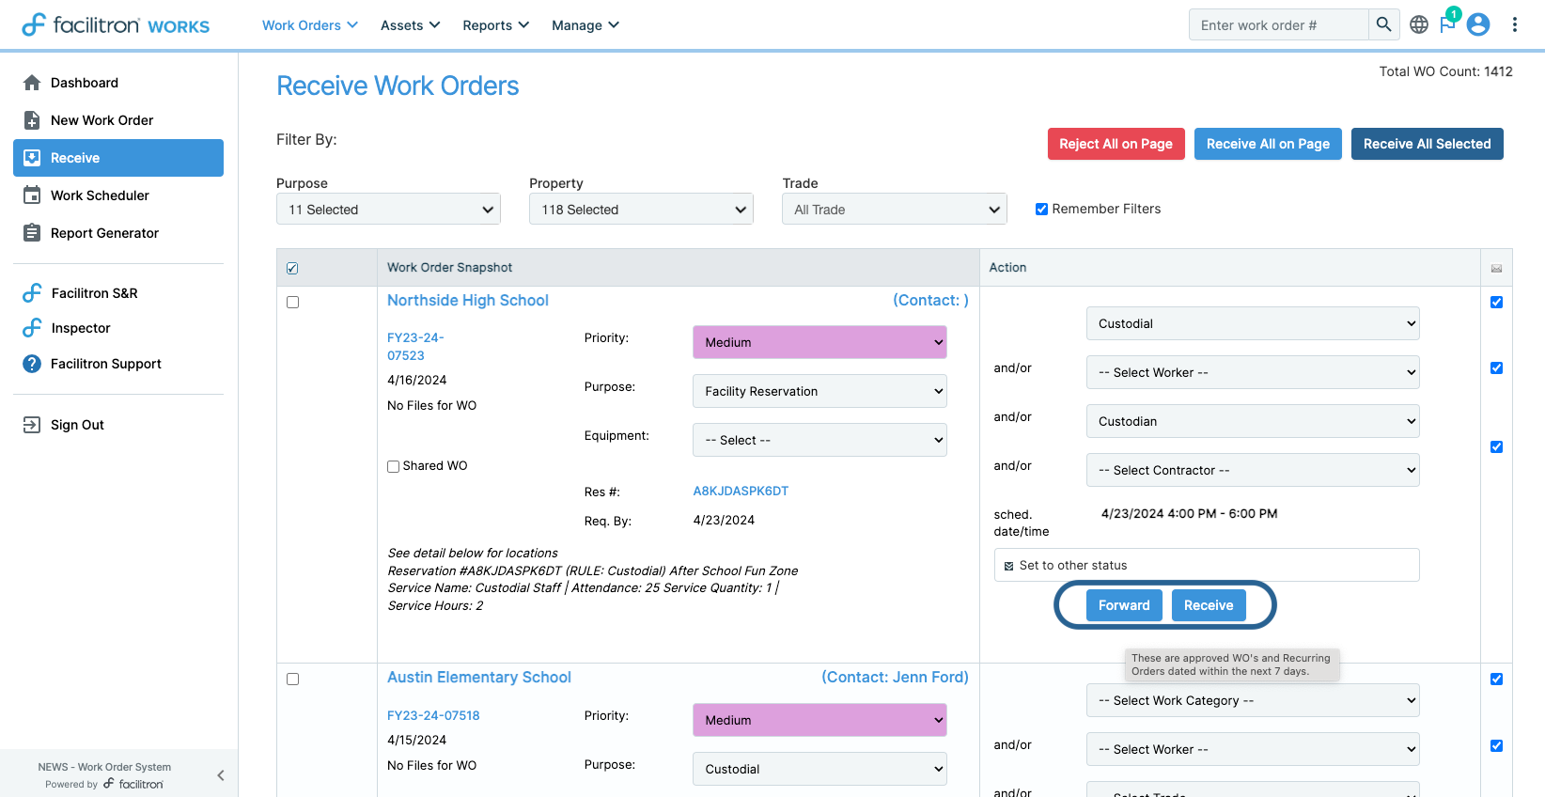
Task: Toggle the select-all header checkbox
Action: (292, 268)
